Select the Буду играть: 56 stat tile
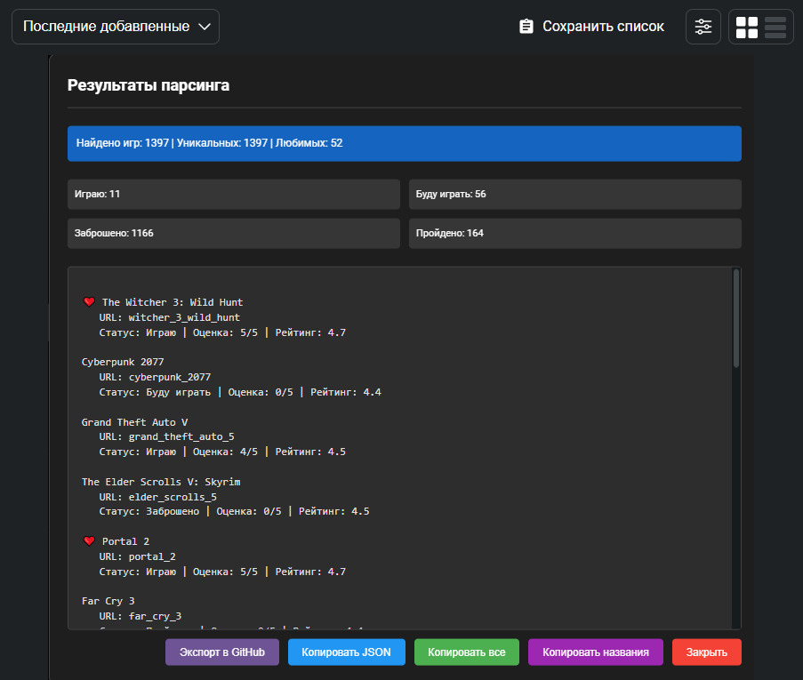 pos(574,194)
